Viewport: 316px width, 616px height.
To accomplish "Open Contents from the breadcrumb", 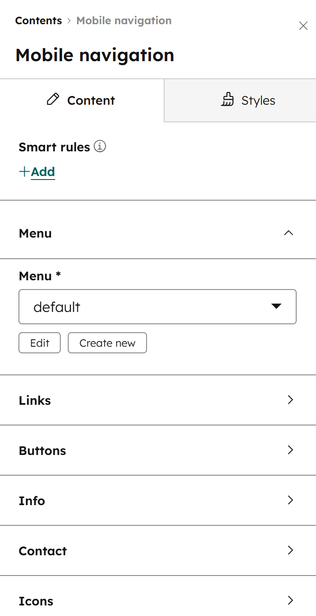I will 38,20.
